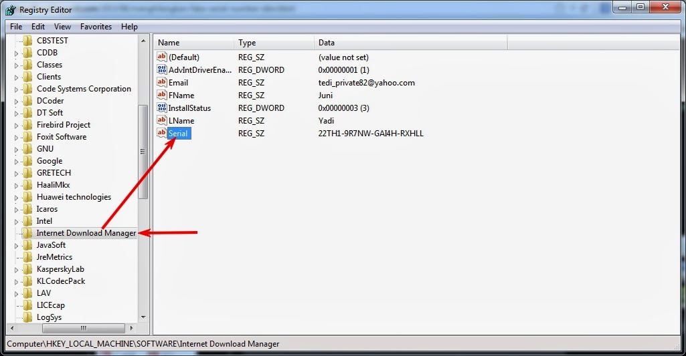Select the Internet Download Manager tree key
686x356 pixels.
click(86, 233)
